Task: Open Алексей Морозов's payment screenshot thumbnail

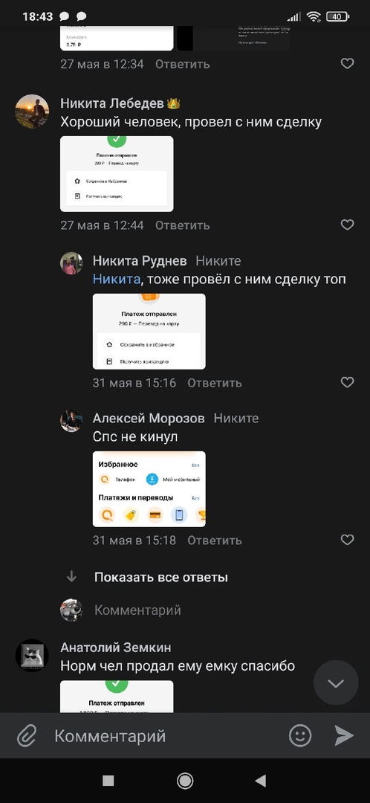Action: 149,489
